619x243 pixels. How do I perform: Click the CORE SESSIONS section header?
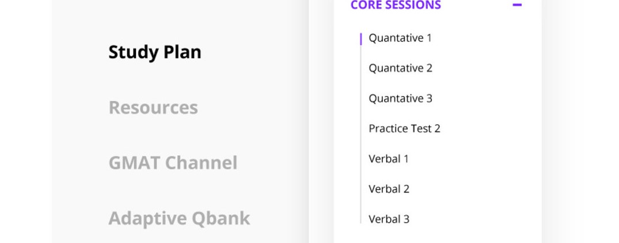pyautogui.click(x=396, y=5)
